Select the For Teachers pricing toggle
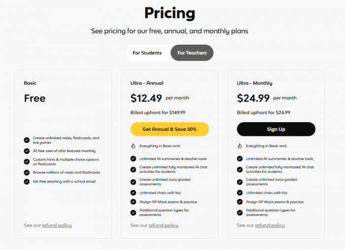This screenshot has height=250, width=345. tap(192, 53)
